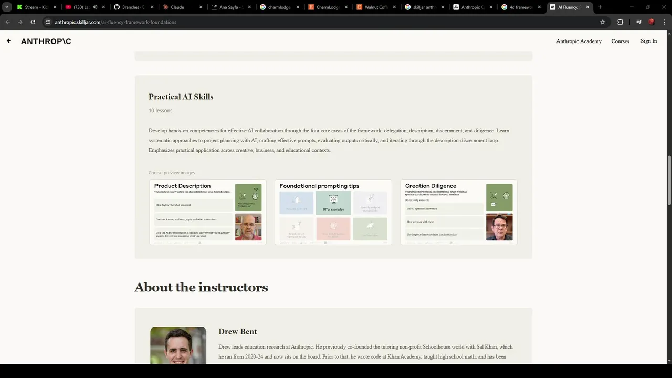Click the page vertical scrollbar thumb

(669, 181)
